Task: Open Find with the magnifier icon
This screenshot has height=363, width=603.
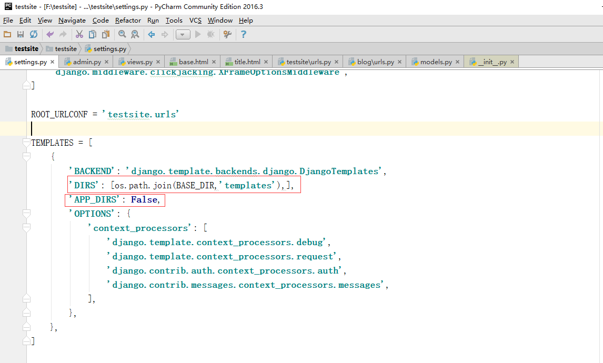Action: [x=122, y=34]
